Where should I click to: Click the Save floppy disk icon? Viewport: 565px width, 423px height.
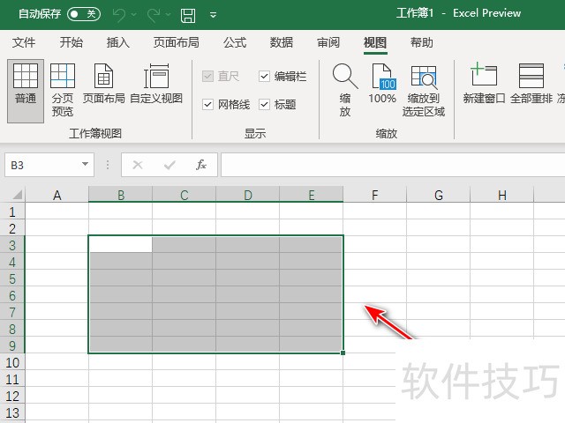point(188,15)
